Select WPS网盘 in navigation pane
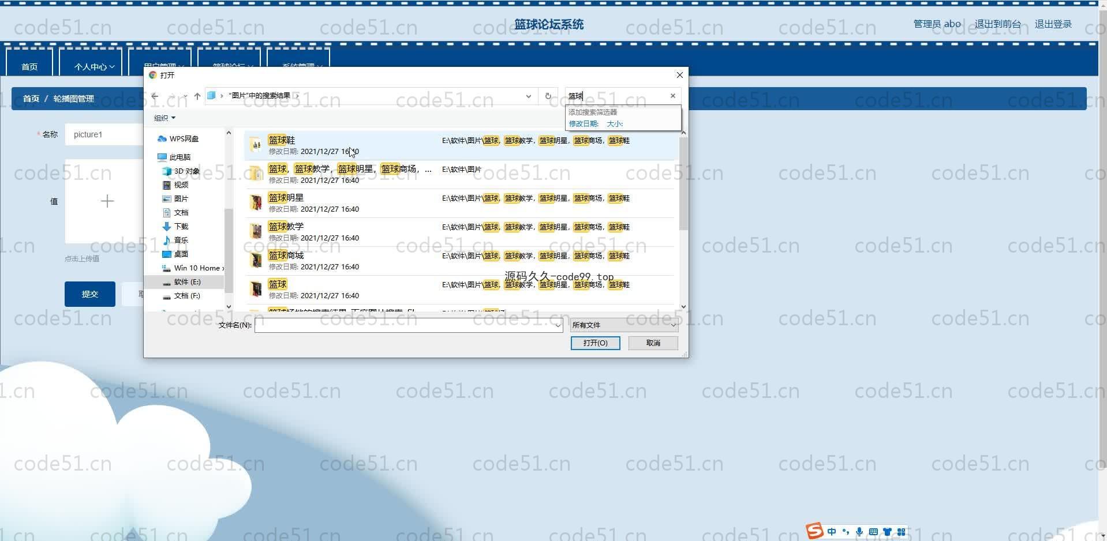1107x541 pixels. coord(178,139)
